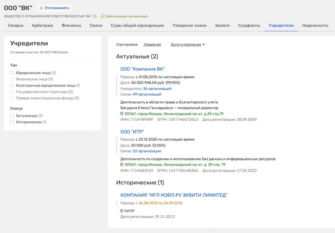Go to the Надежность tab

click(x=315, y=25)
